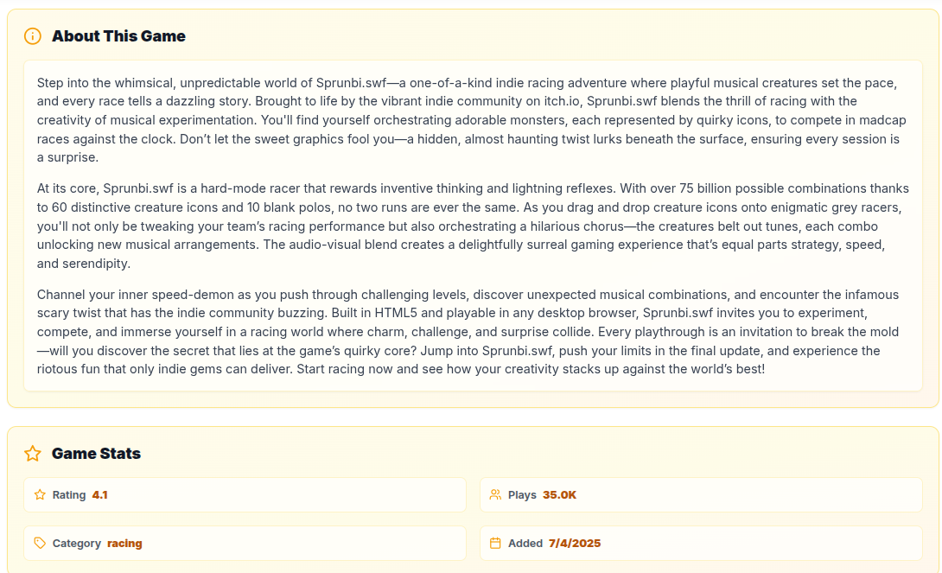Click the Game Stats heading
The width and height of the screenshot is (942, 573).
point(96,454)
